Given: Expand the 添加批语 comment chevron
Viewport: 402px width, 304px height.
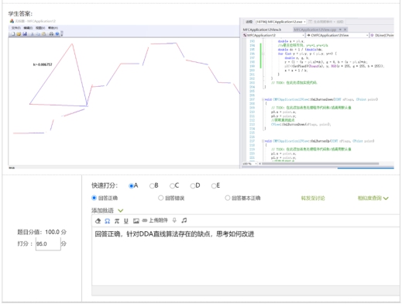Looking at the screenshot, I should tap(121, 210).
